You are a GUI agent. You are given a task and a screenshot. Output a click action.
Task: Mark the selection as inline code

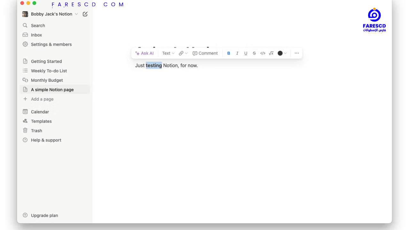(263, 53)
